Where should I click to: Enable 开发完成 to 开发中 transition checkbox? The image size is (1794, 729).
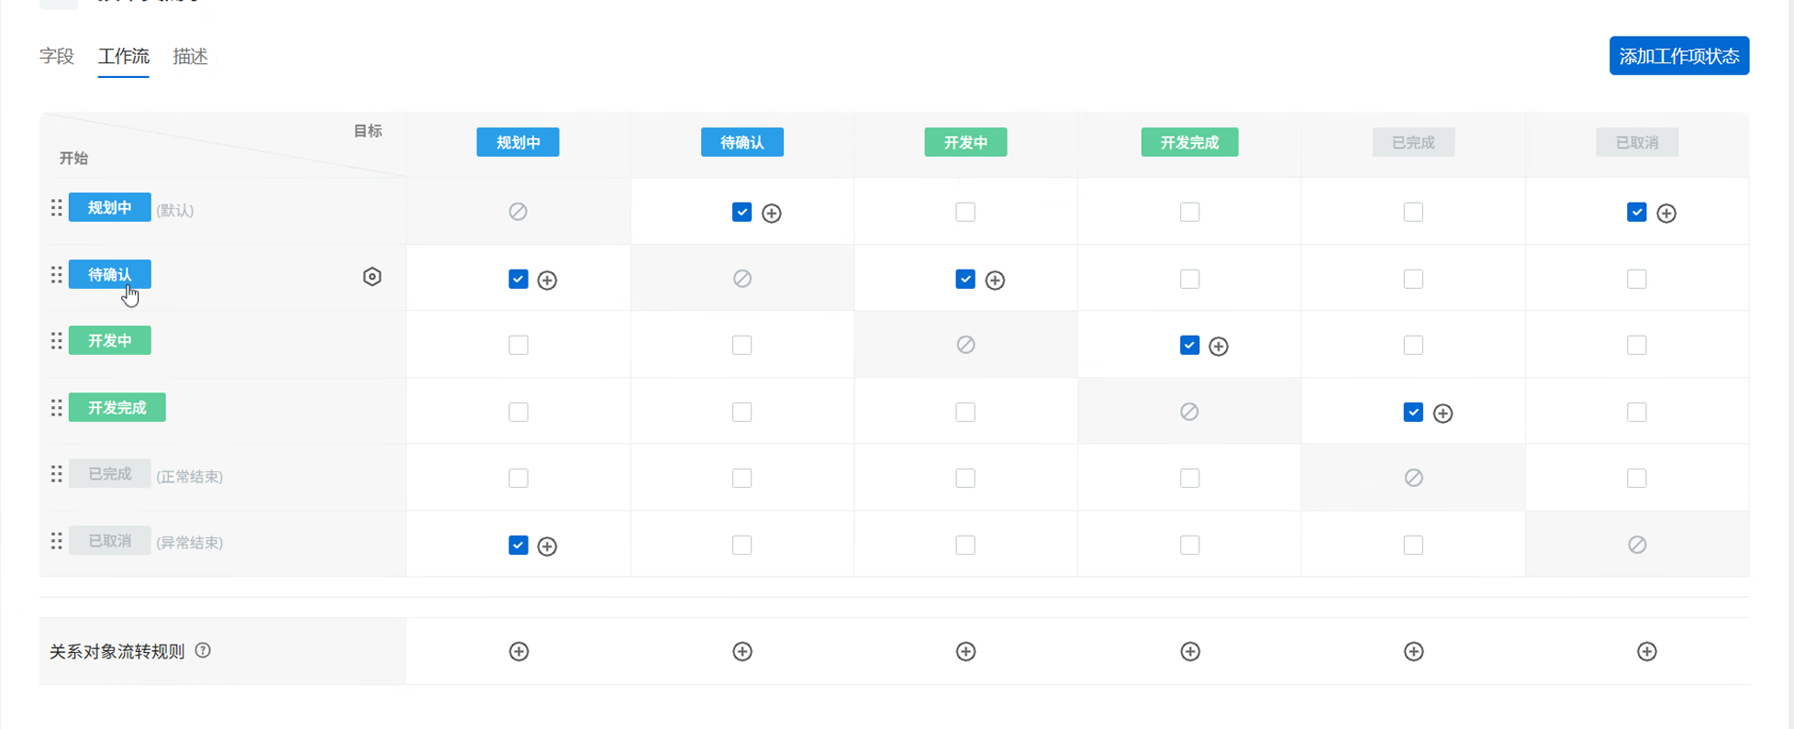tap(965, 412)
